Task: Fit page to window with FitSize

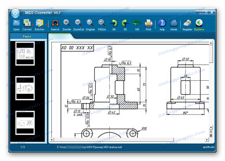Action: click(102, 23)
